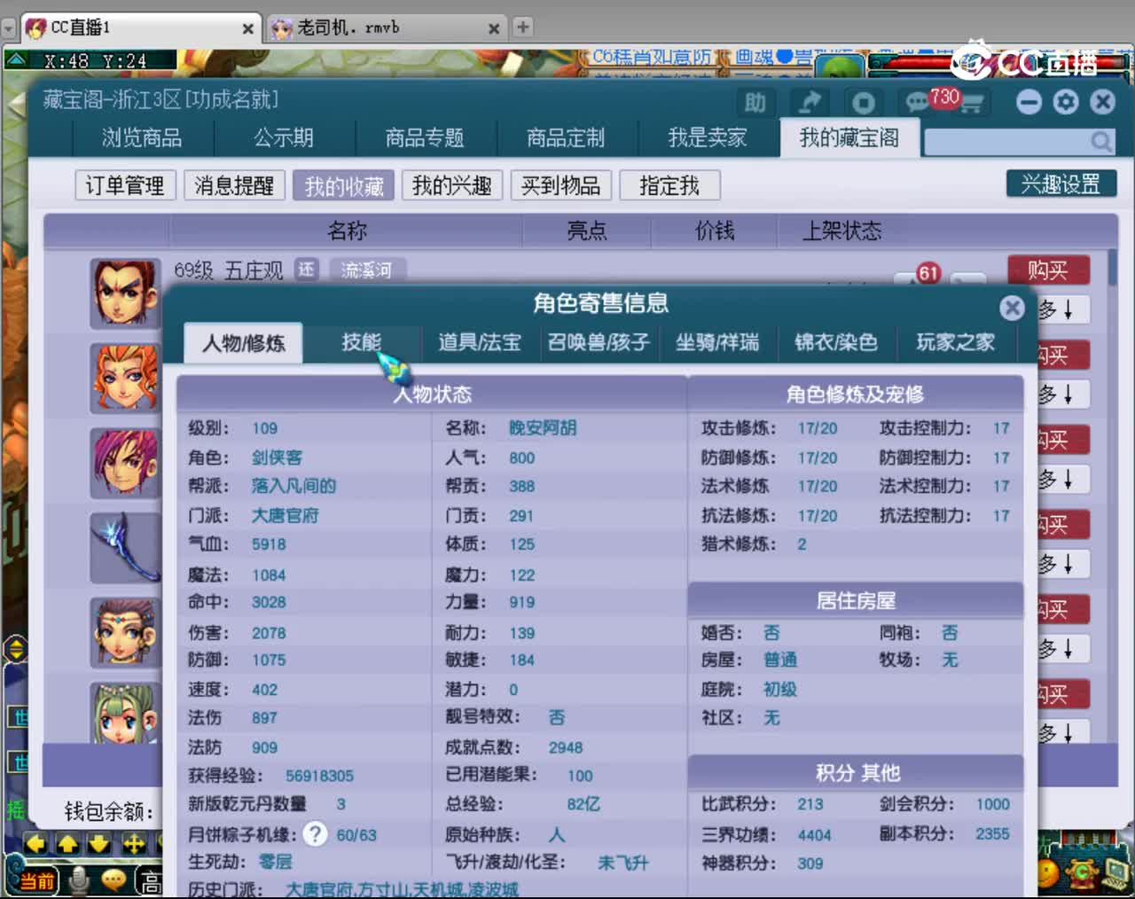Click the 我的兴趣 button

452,185
